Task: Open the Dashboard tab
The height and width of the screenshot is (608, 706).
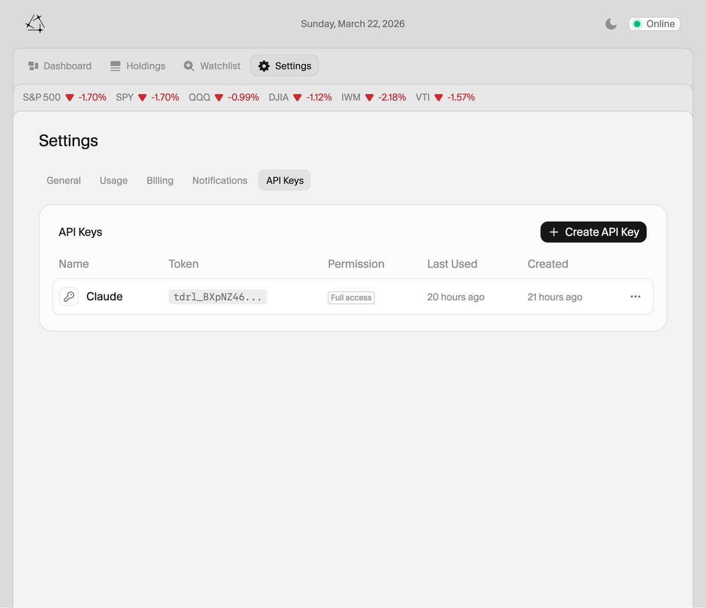Action: click(x=60, y=66)
